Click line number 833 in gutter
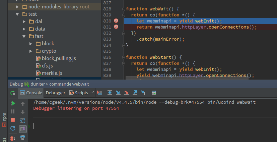 pos(107,39)
